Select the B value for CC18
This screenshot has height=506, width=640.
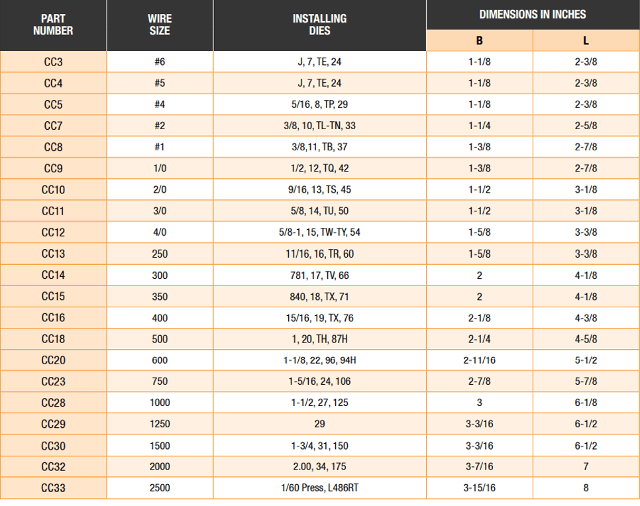[x=479, y=339]
